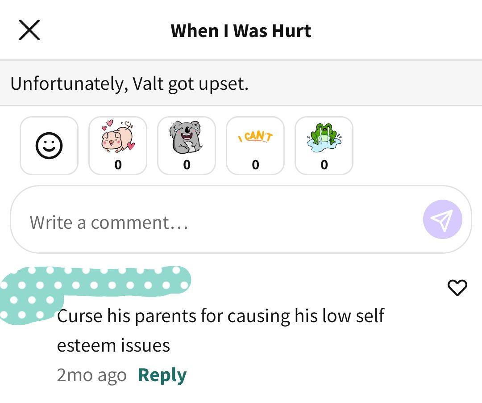Tap the When I Was Hurt title
This screenshot has width=482, height=403.
(241, 31)
